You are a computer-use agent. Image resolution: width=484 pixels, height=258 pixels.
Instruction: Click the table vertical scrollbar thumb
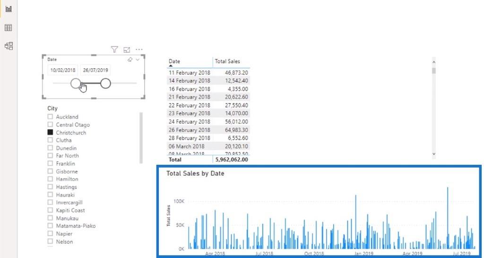434,71
